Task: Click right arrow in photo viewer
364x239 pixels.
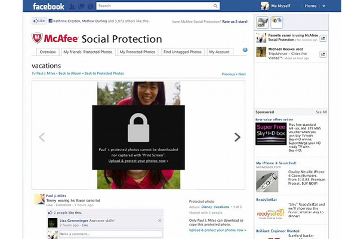Action: (237, 137)
